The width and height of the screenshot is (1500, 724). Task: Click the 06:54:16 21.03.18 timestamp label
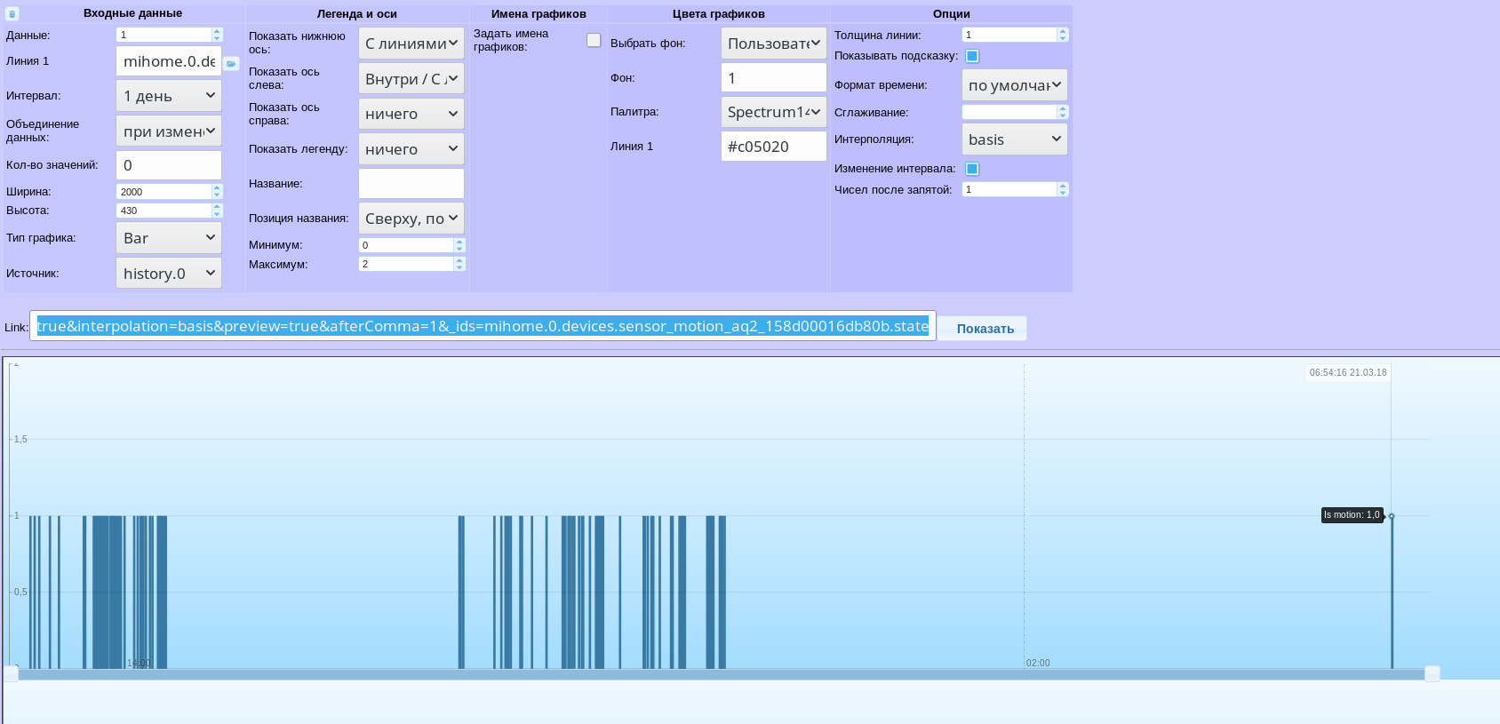click(x=1348, y=373)
